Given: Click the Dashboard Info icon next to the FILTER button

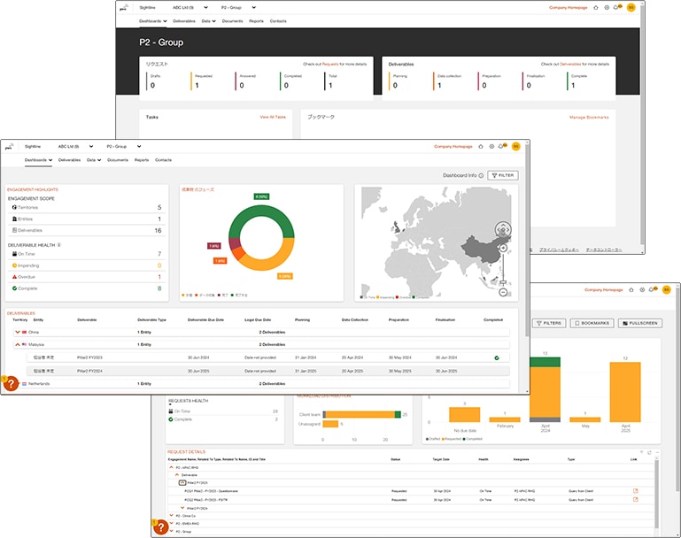Looking at the screenshot, I should pyautogui.click(x=481, y=175).
